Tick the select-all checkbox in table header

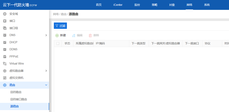tap(58, 43)
